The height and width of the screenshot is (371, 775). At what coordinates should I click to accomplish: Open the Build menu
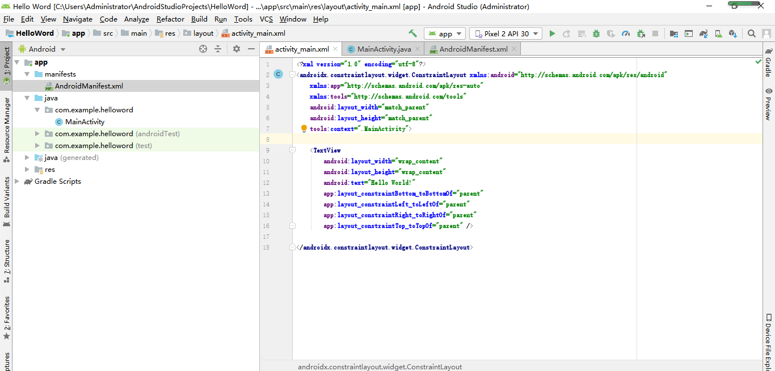click(x=199, y=19)
